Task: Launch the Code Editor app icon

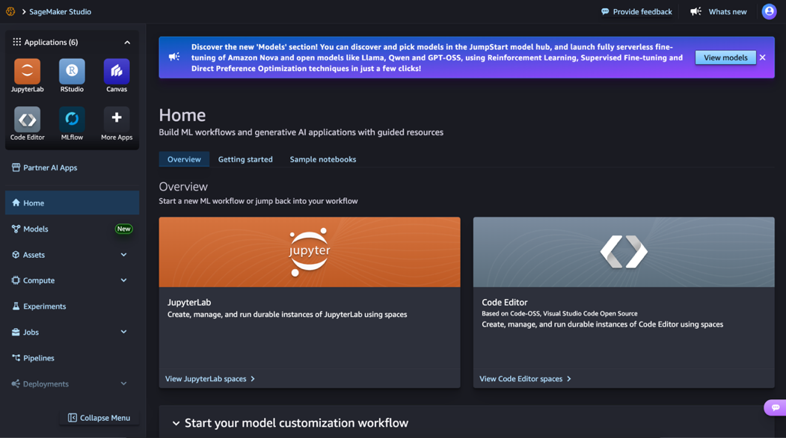Action: (27, 120)
